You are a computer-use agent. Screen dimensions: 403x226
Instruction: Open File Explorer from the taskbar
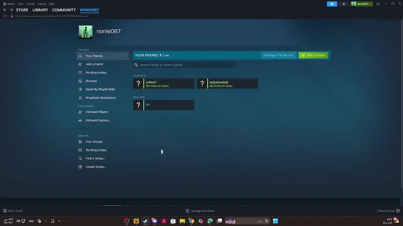pos(182,221)
